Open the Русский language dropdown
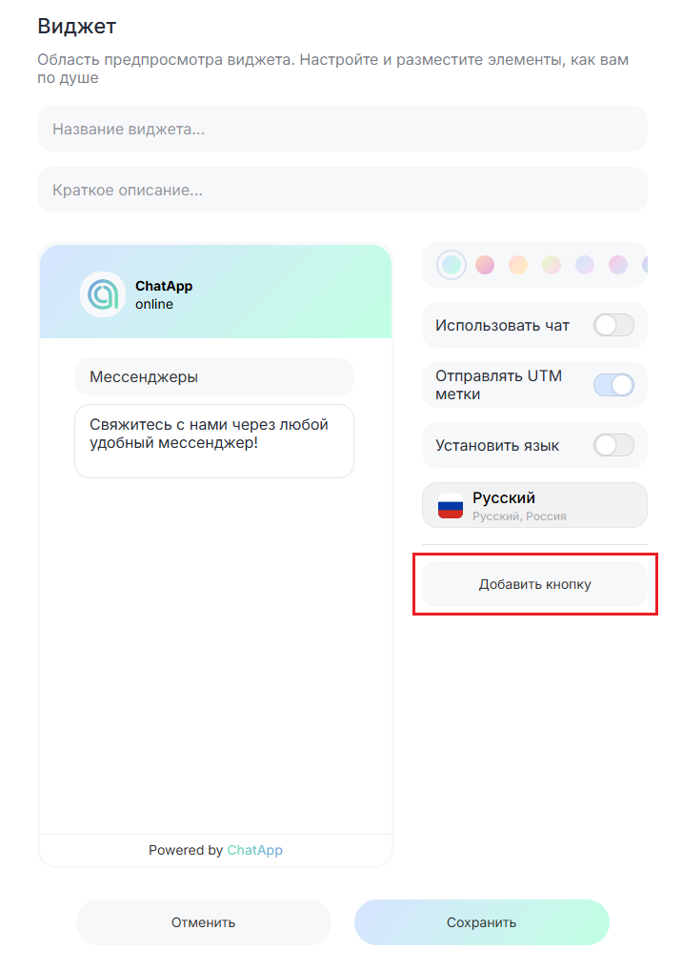Screen dimensions: 683x970 point(534,505)
